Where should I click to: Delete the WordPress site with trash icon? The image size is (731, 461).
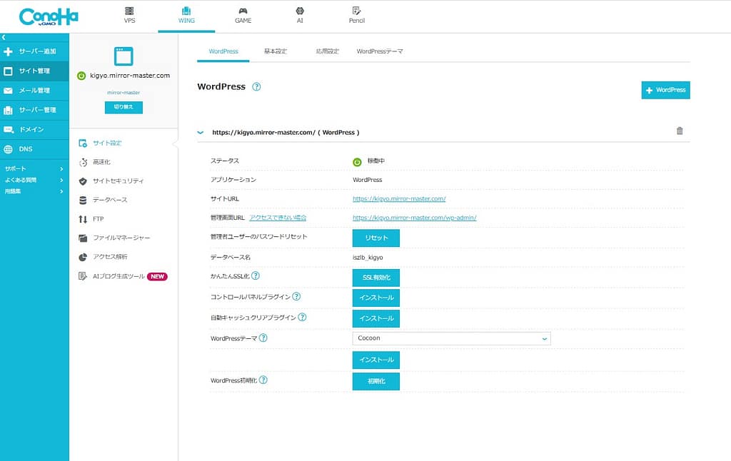679,131
